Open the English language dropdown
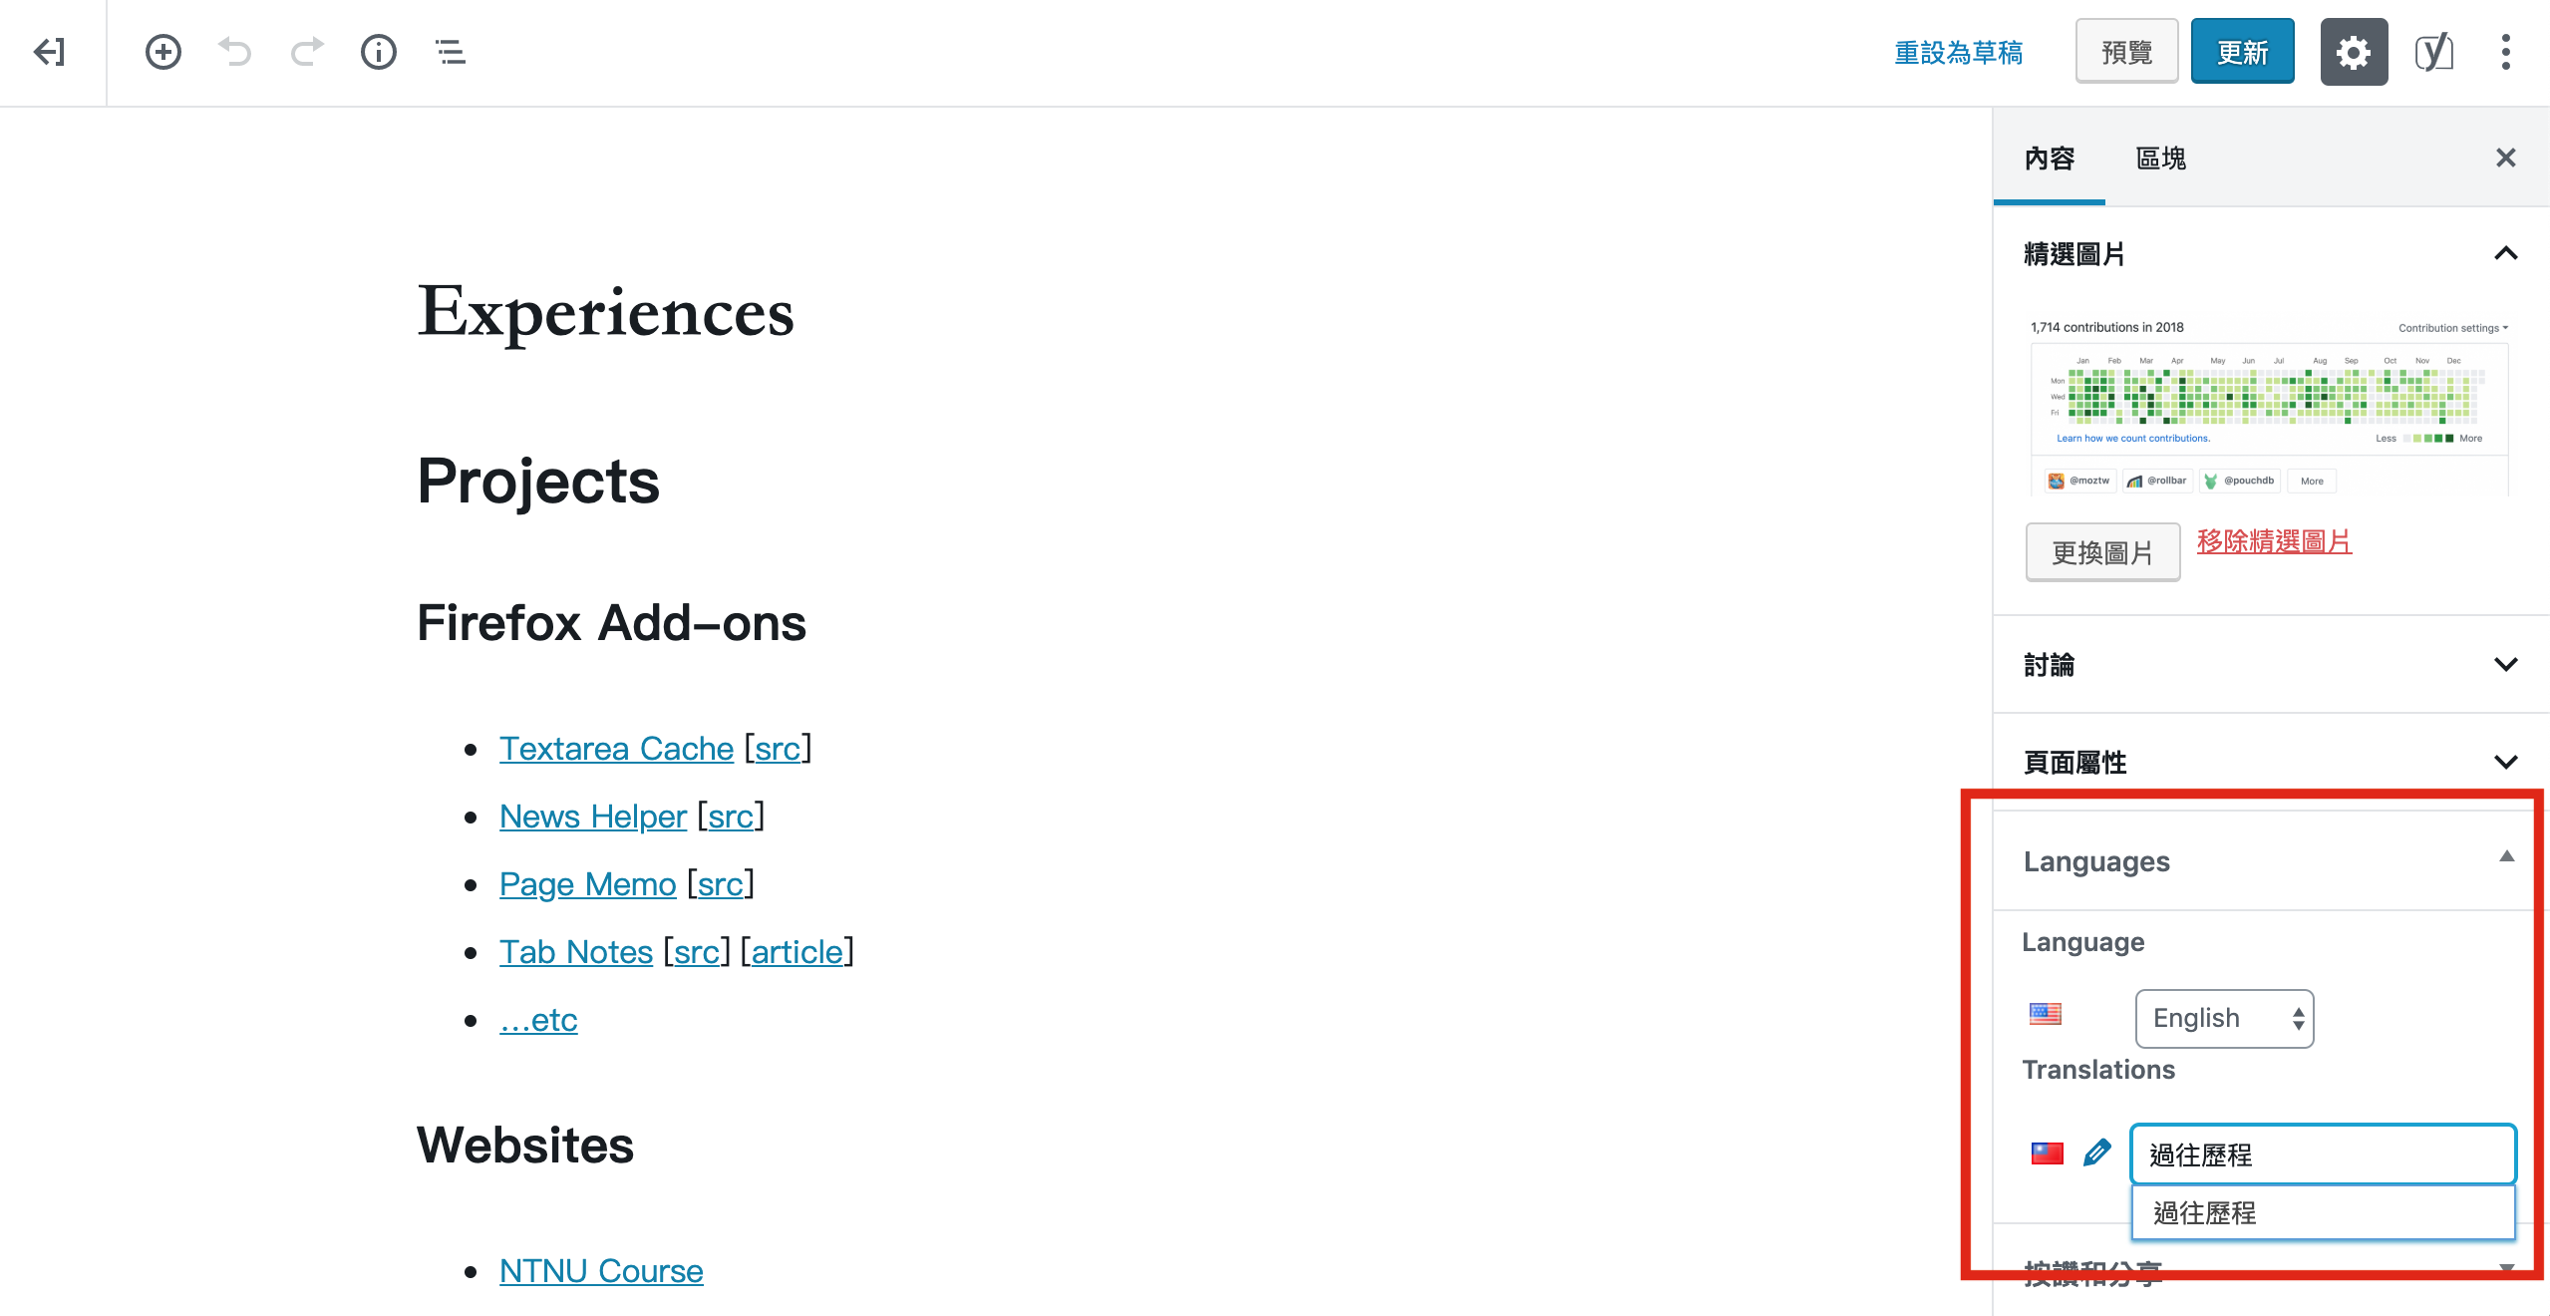 2224,1018
